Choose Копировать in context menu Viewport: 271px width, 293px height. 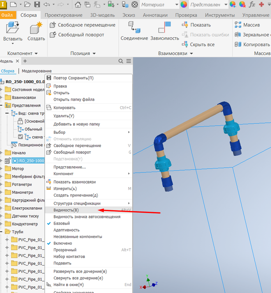[x=88, y=108]
